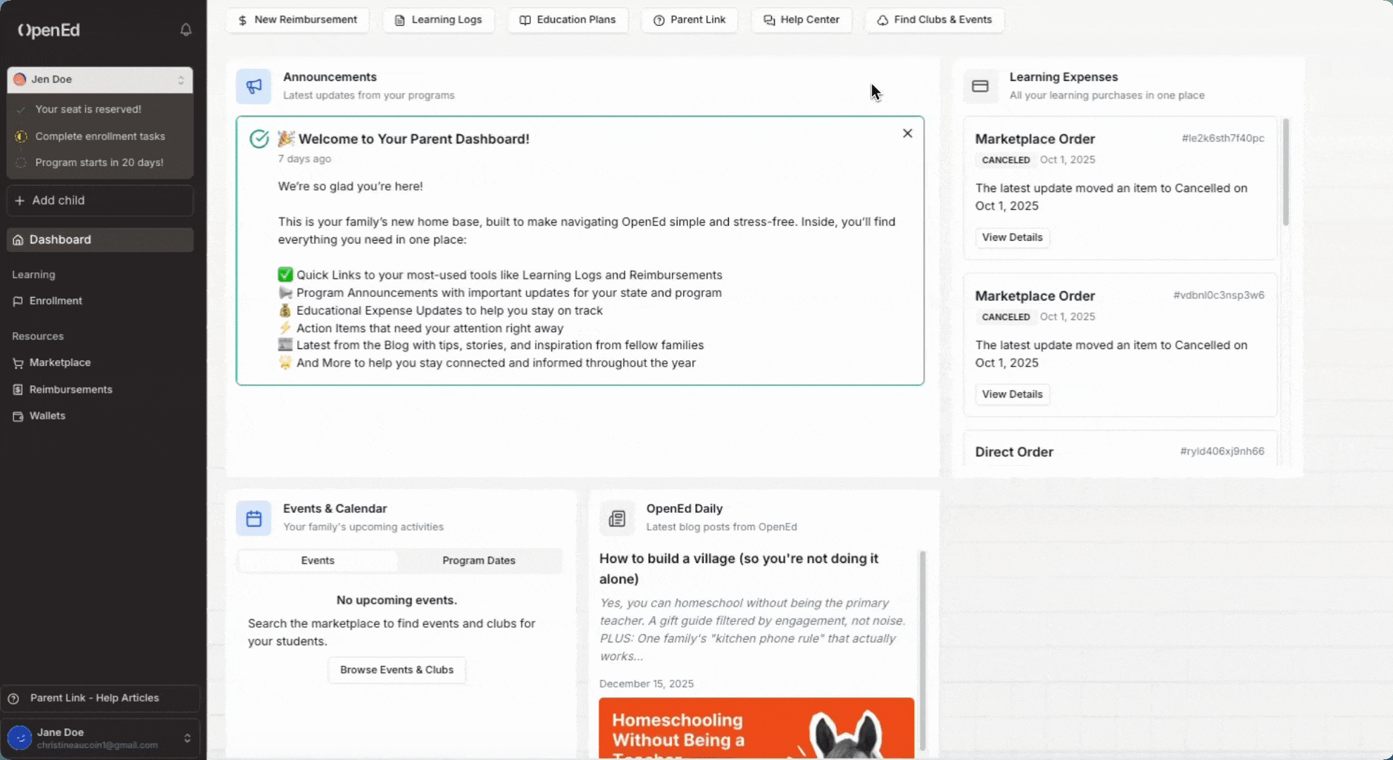The width and height of the screenshot is (1393, 760).
Task: Click the New Reimbursement button
Action: (x=297, y=20)
